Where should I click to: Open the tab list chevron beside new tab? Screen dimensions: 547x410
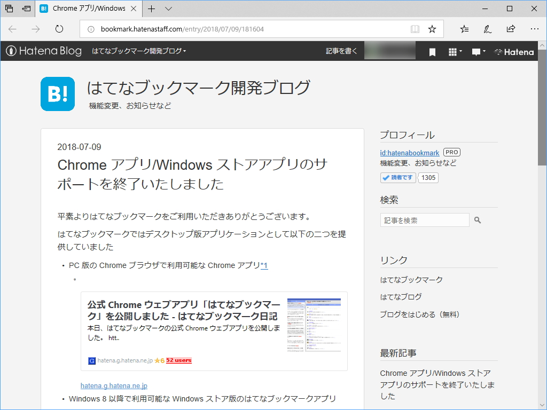pyautogui.click(x=169, y=9)
